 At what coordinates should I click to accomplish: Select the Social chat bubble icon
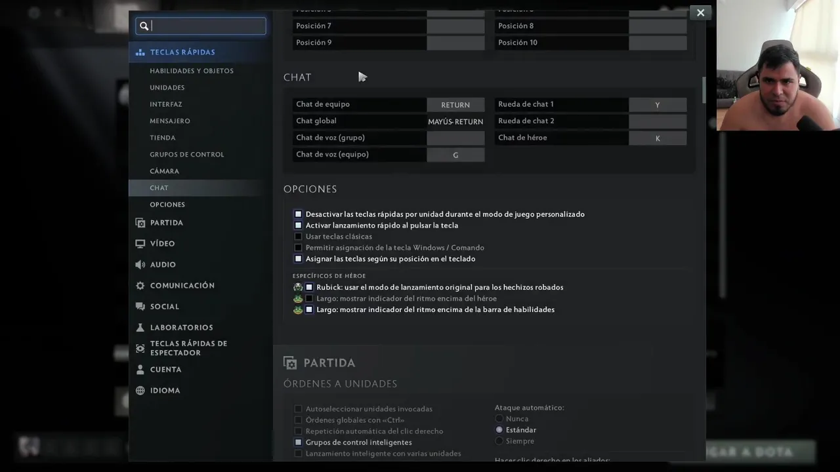(140, 307)
